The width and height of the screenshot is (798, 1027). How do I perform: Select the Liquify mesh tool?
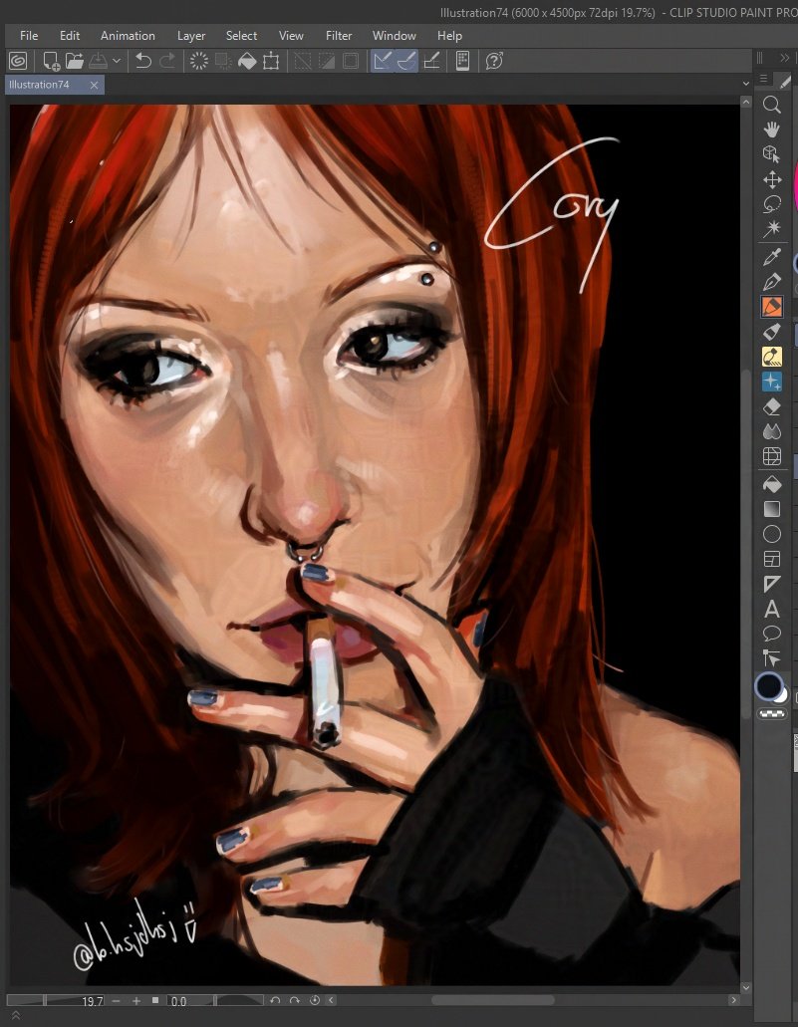pyautogui.click(x=772, y=456)
